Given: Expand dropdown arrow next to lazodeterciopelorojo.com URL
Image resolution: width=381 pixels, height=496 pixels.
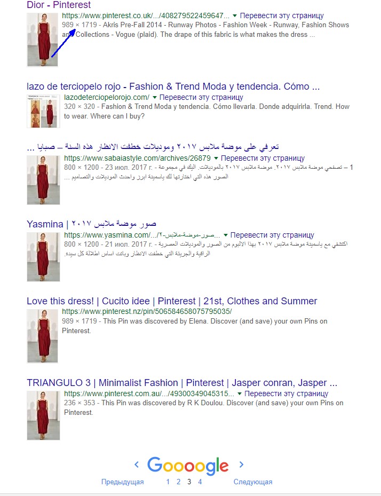Looking at the screenshot, I should click(x=155, y=97).
